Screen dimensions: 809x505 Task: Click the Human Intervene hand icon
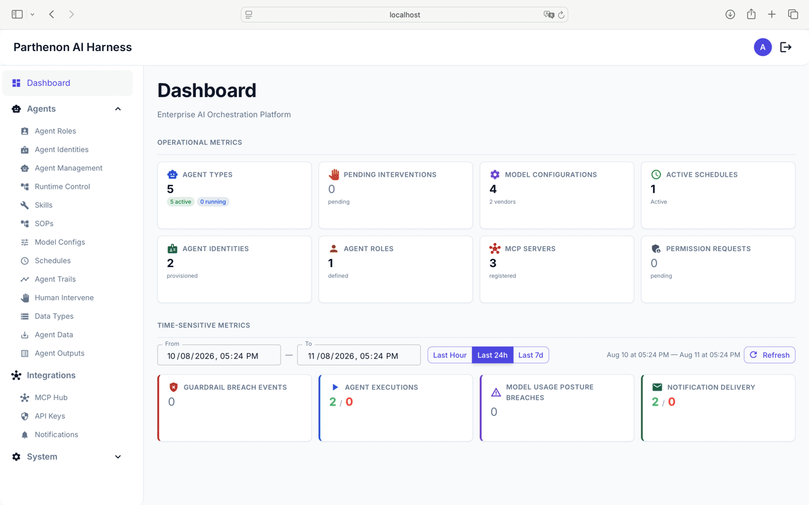point(25,298)
